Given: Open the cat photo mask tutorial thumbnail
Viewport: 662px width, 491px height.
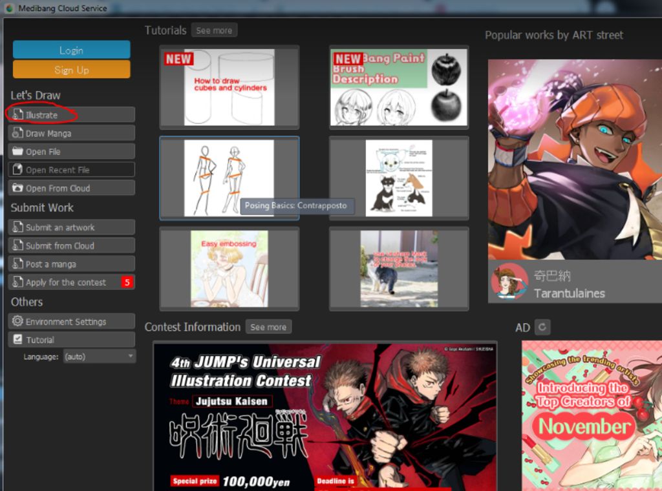Looking at the screenshot, I should (399, 269).
